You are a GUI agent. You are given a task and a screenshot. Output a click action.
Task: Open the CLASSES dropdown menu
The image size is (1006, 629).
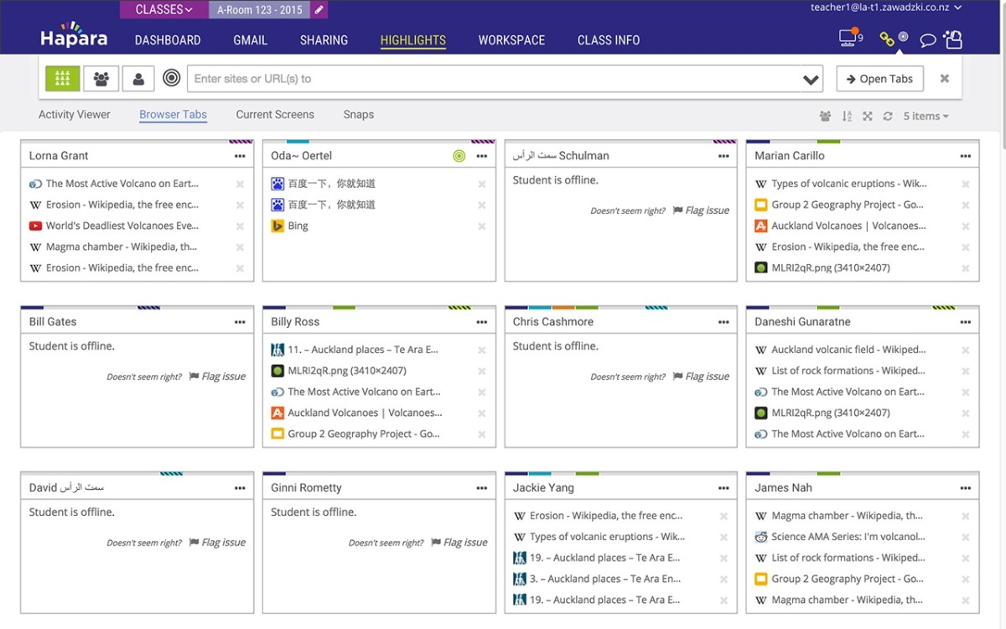point(163,10)
